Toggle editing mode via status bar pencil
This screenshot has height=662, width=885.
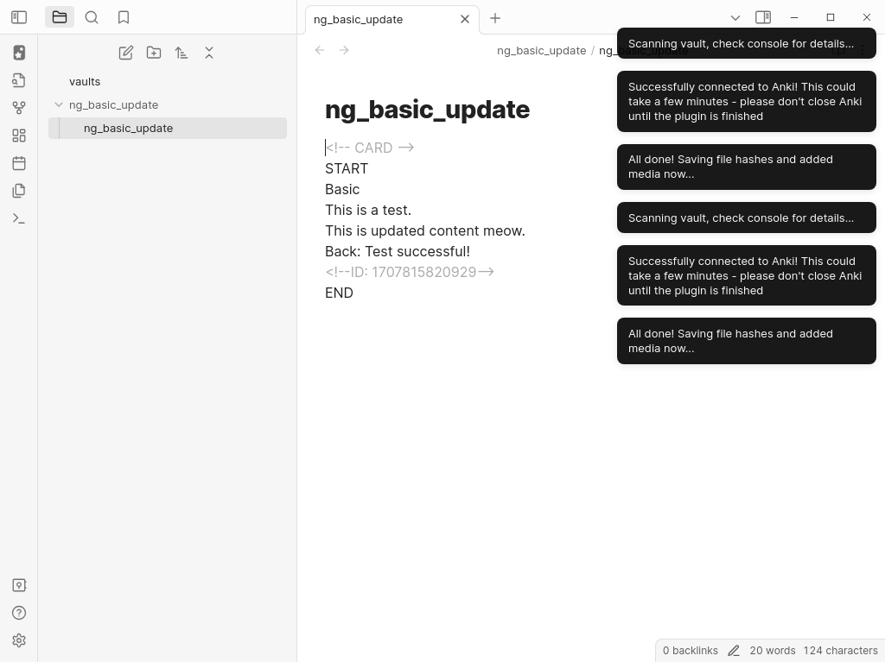pyautogui.click(x=734, y=651)
